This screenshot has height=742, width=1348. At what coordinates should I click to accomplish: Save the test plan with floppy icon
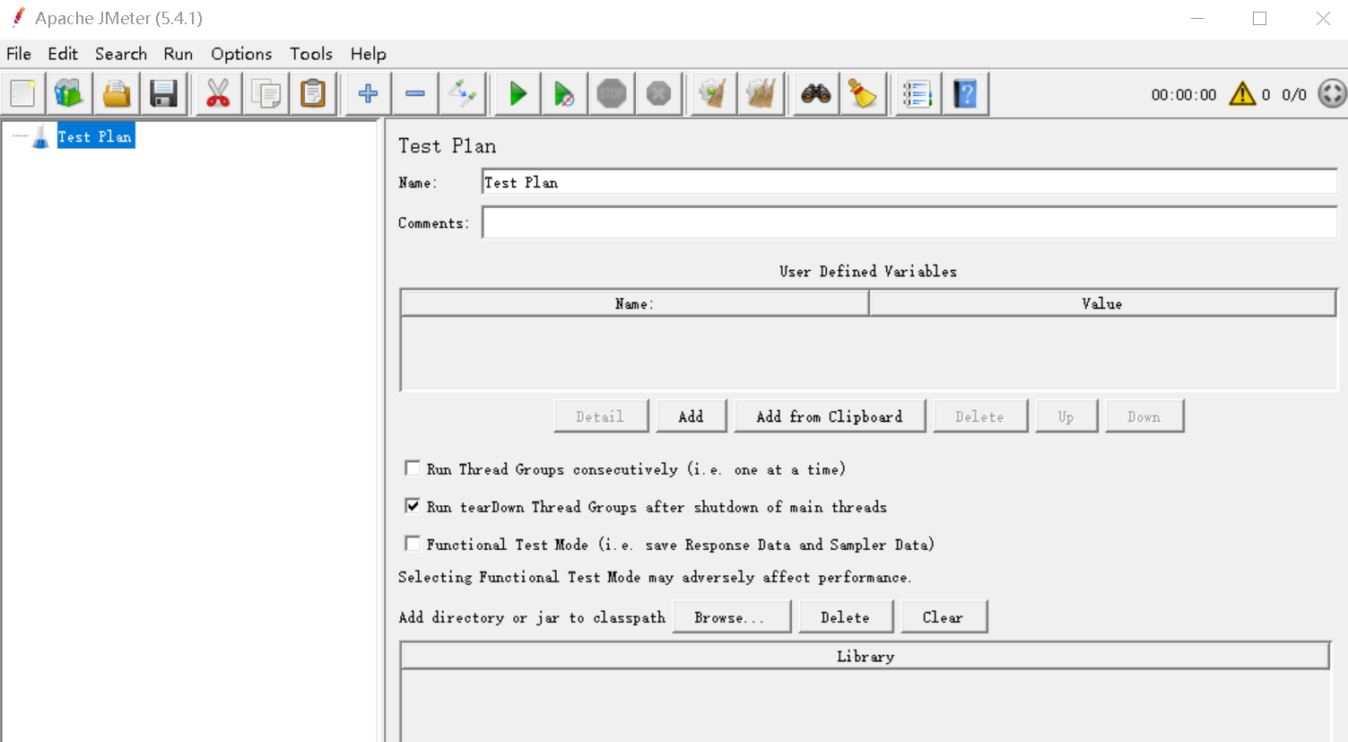pos(163,93)
